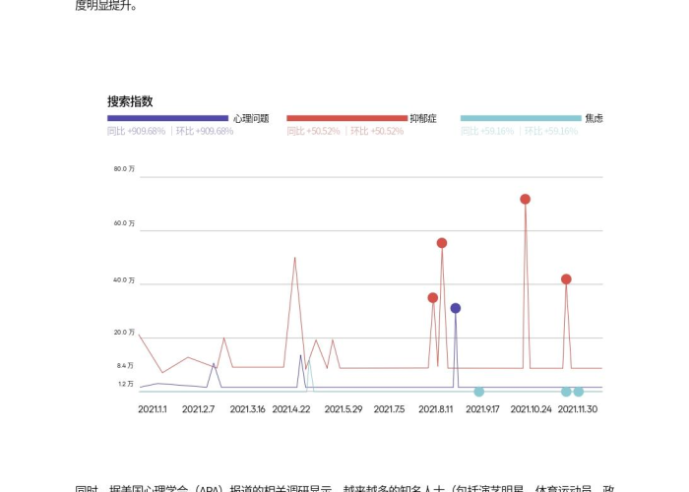The width and height of the screenshot is (689, 492).
Task: Click the 2021.9.17 date label
Action: (482, 409)
